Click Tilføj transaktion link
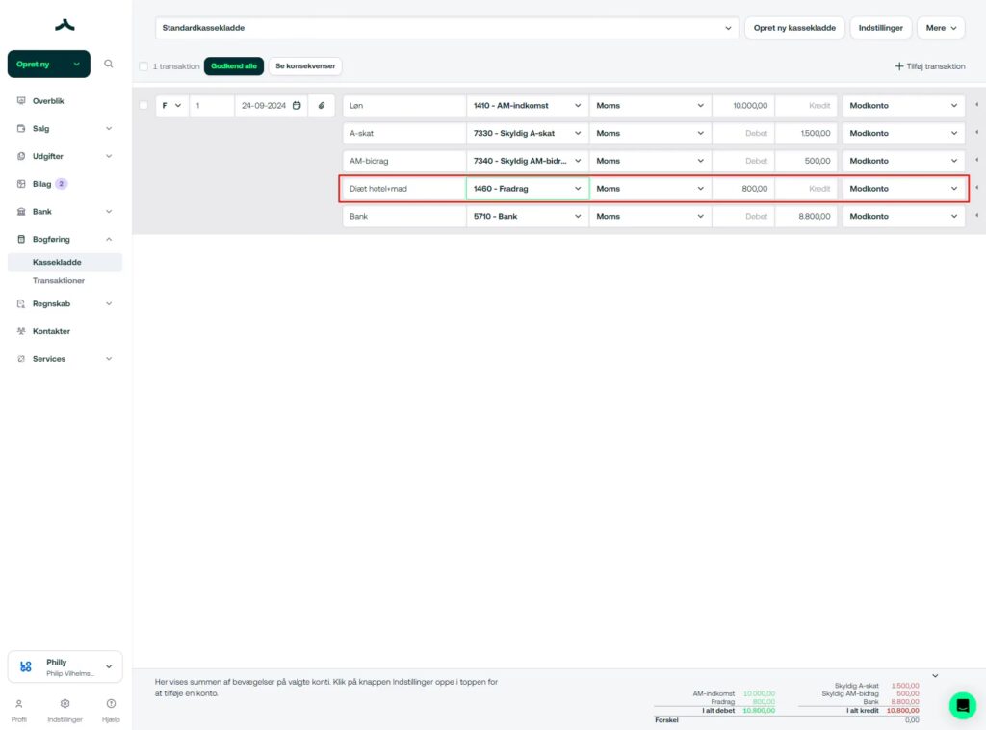The width and height of the screenshot is (986, 730). [929, 66]
